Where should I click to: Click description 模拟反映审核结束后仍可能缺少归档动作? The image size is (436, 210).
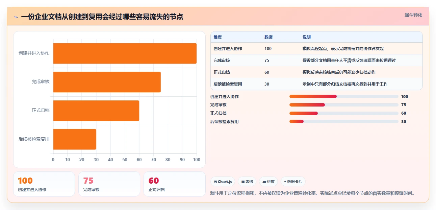pos(339,72)
